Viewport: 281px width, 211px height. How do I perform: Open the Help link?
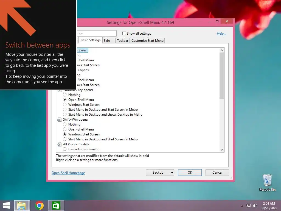[x=221, y=34]
